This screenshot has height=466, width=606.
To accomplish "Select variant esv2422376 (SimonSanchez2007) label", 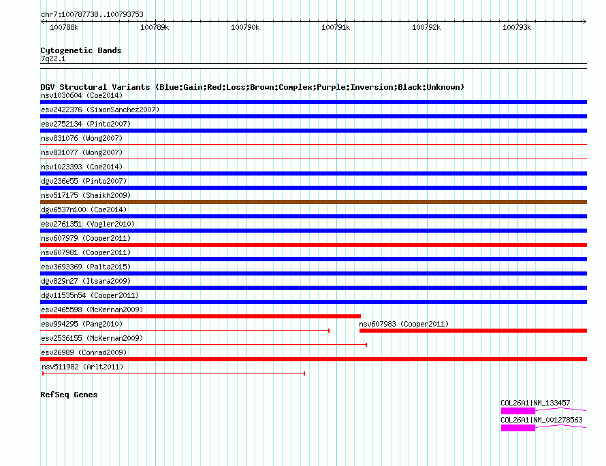I will (x=100, y=110).
